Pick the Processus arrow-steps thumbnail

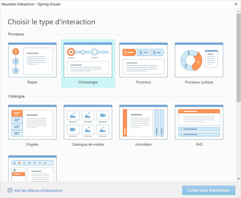pos(144,60)
